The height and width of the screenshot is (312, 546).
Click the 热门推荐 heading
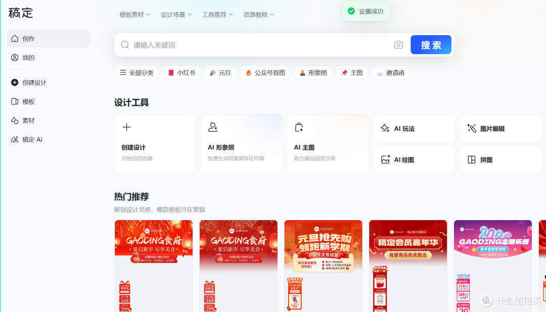coord(131,196)
